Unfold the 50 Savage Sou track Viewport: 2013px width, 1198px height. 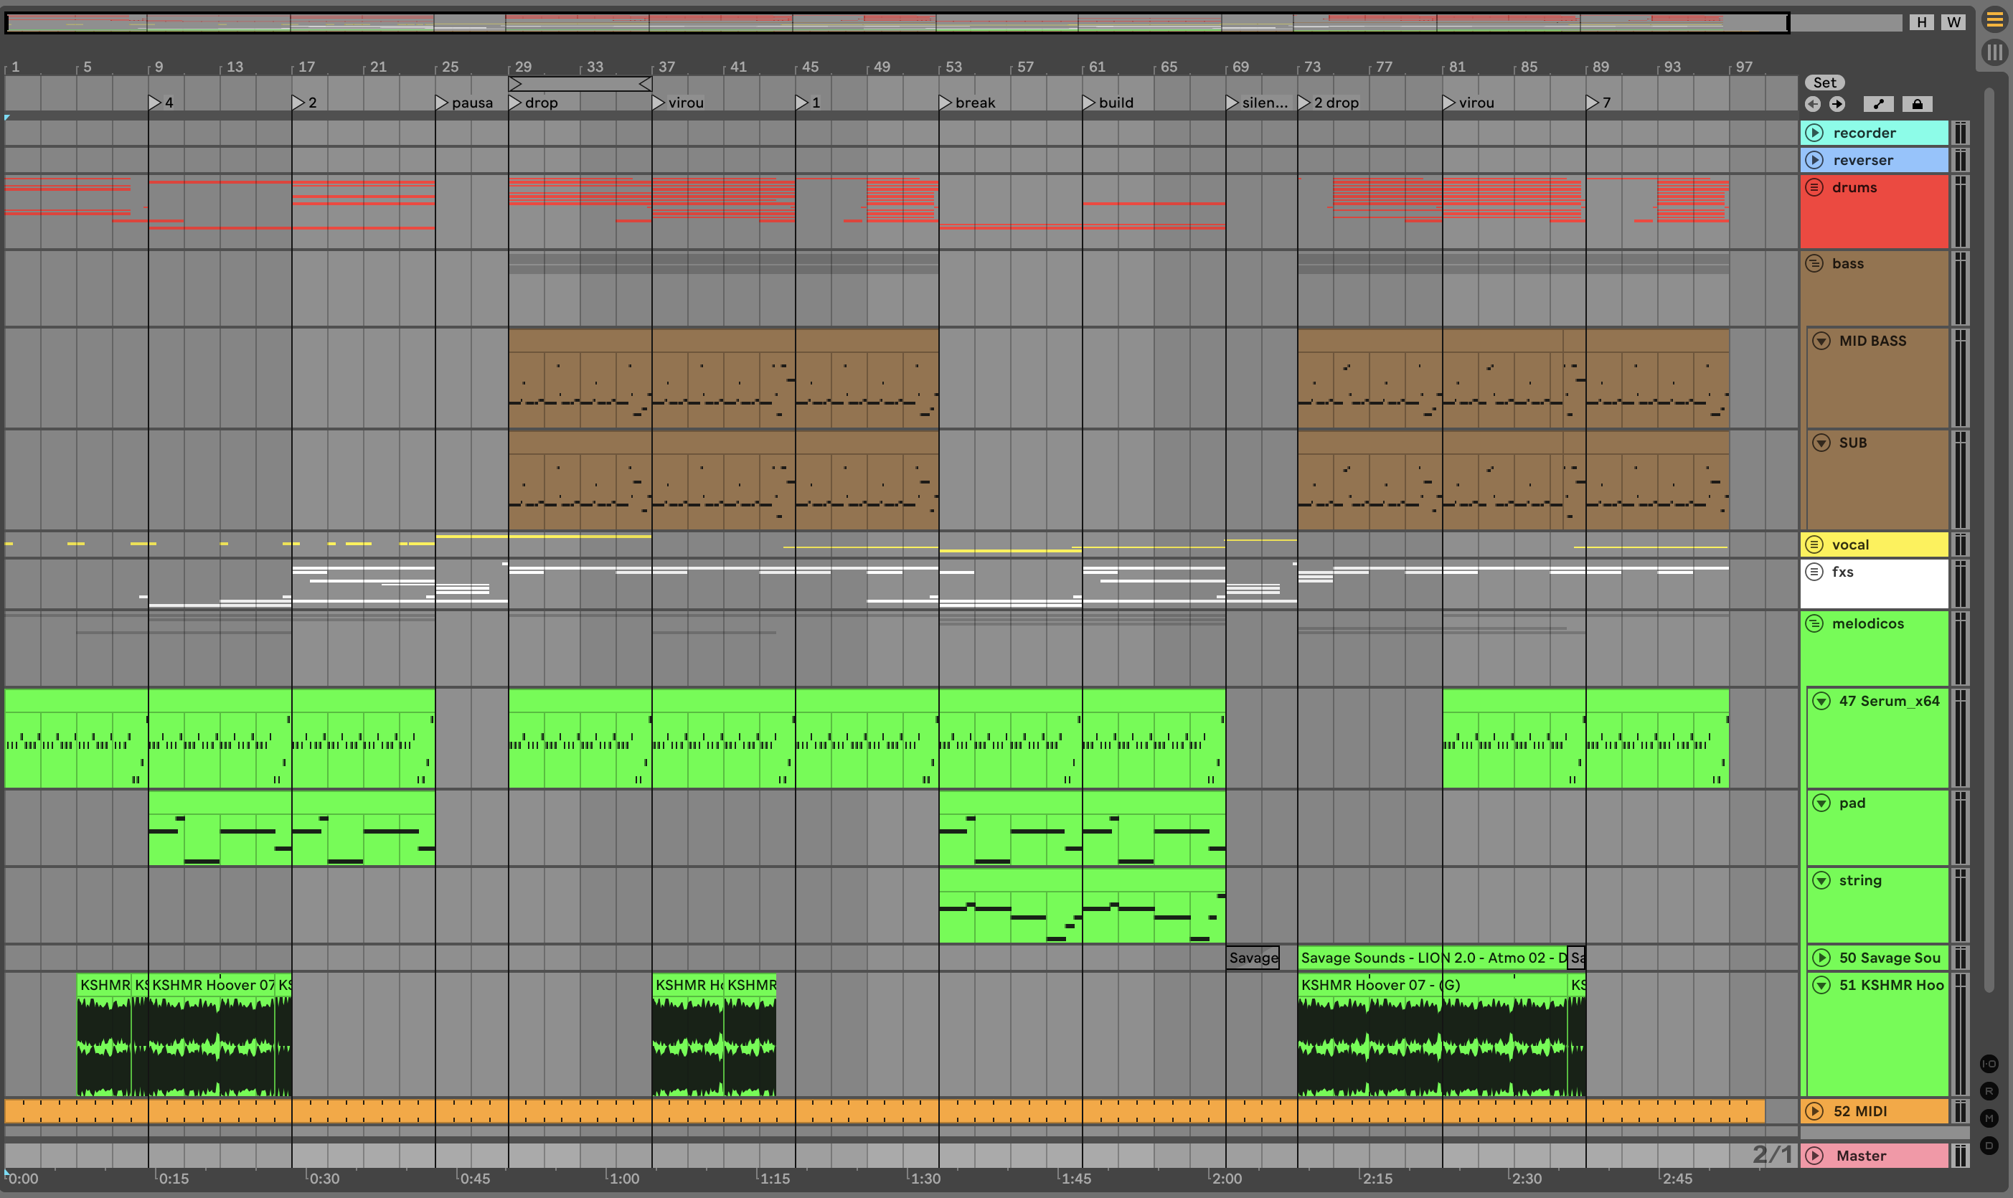[1821, 958]
